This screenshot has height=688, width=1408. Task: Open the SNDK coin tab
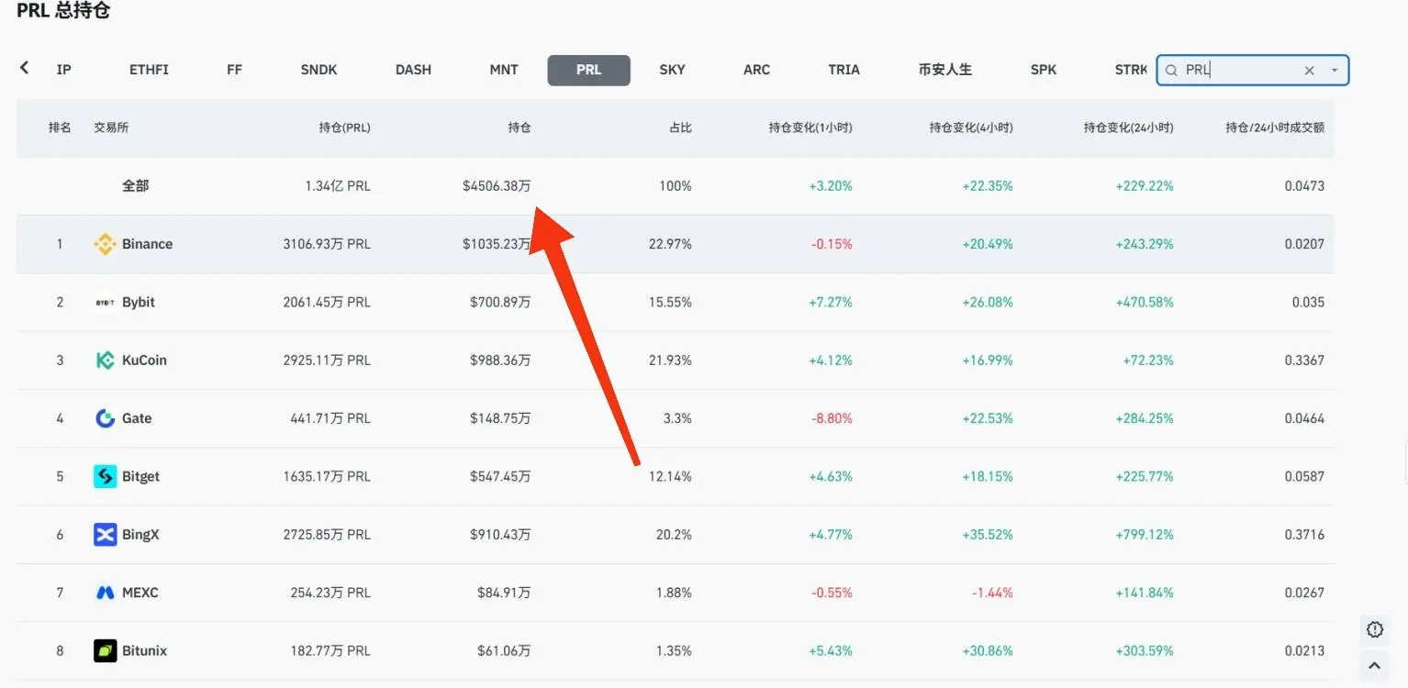pos(318,70)
